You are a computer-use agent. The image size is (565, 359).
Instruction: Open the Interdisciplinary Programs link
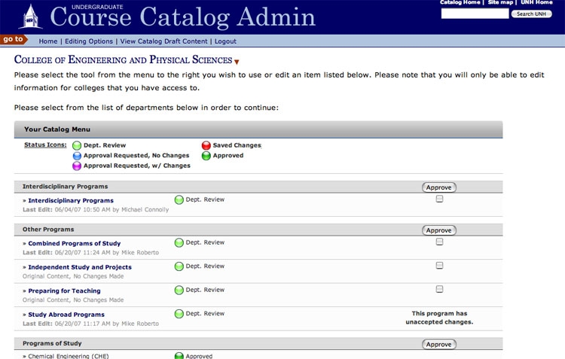click(71, 200)
